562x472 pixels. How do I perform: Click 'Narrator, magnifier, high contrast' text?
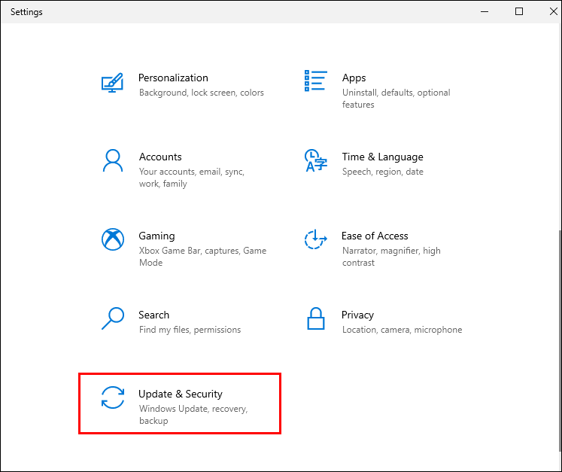[x=391, y=257]
